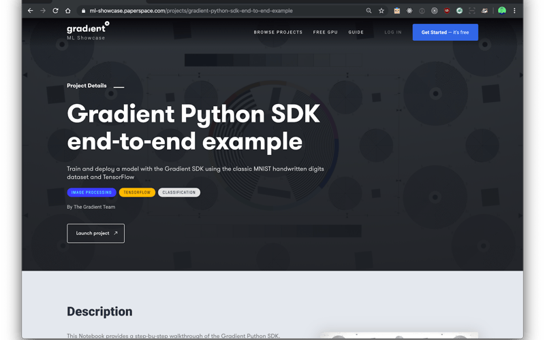The width and height of the screenshot is (545, 340).
Task: Click the address bar URL
Action: pyautogui.click(x=191, y=11)
